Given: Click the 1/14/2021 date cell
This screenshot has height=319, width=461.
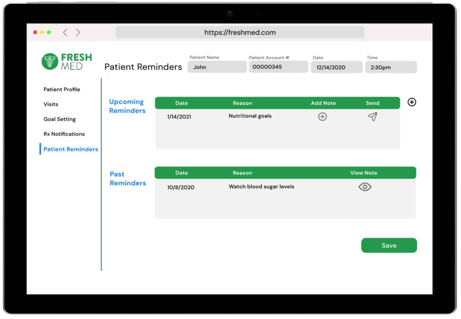Looking at the screenshot, I should tap(179, 117).
